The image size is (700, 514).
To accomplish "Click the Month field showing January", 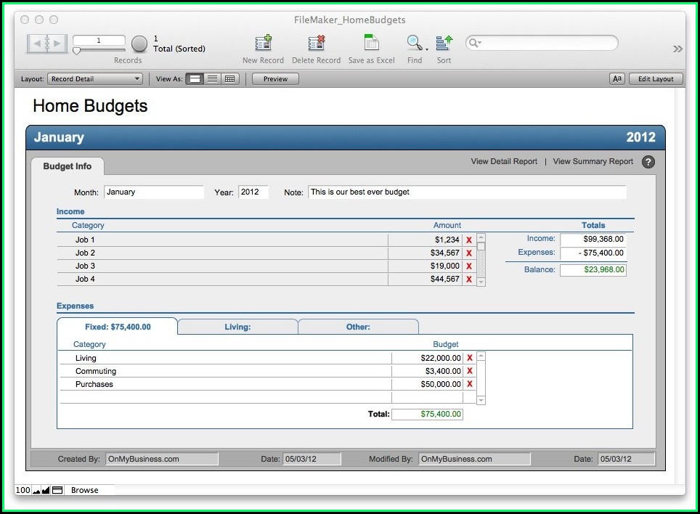I will [153, 192].
